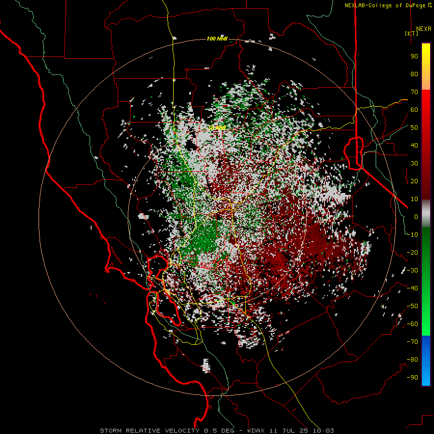Click the -90 scale label
The width and height of the screenshot is (434, 434).
pyautogui.click(x=412, y=378)
